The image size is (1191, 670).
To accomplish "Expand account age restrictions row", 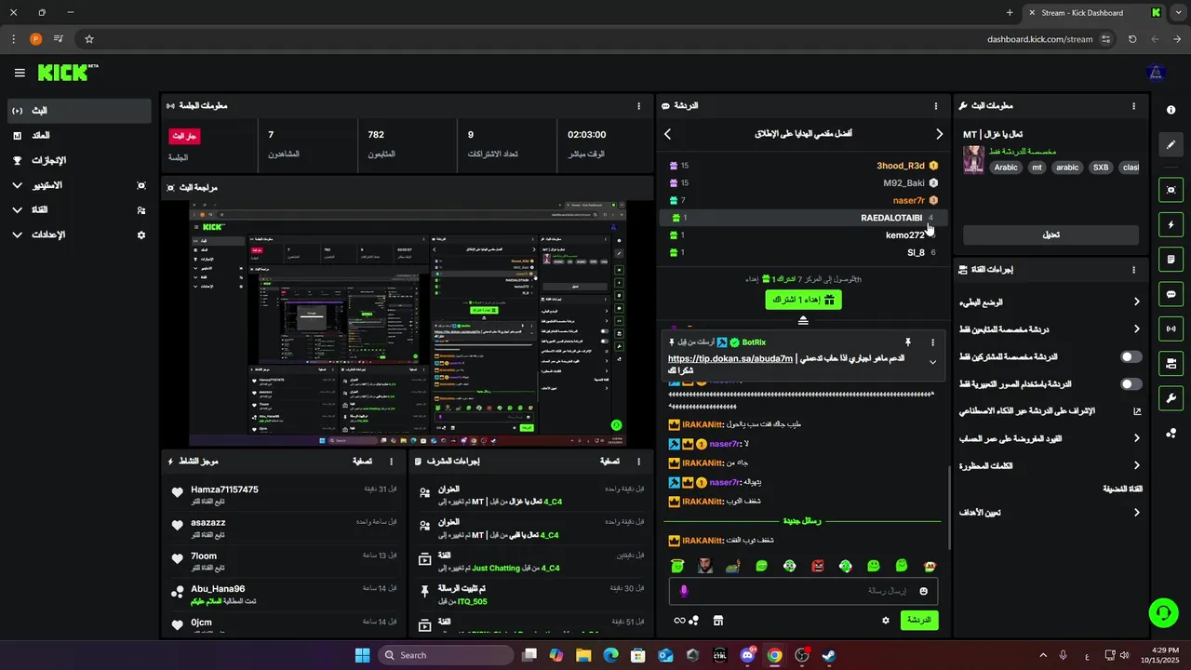I will pos(1050,438).
